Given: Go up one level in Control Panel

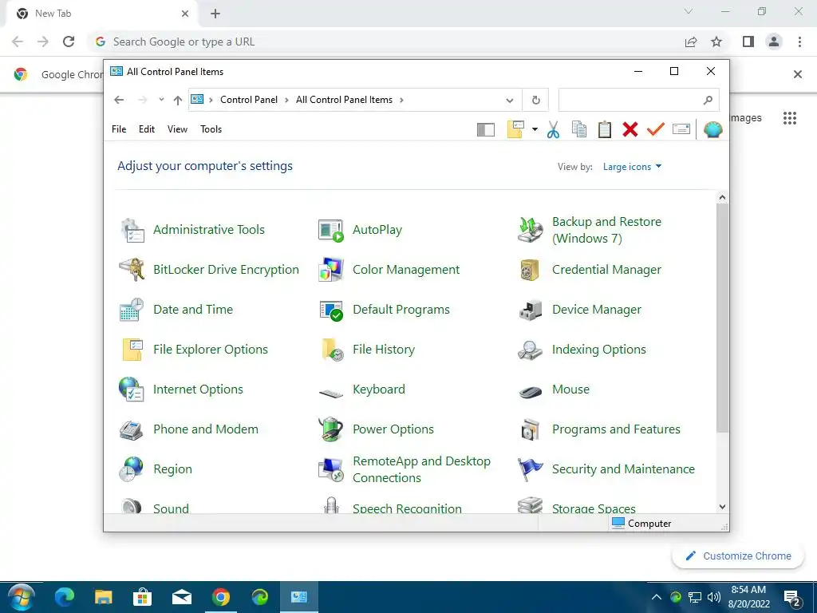Looking at the screenshot, I should pos(178,100).
